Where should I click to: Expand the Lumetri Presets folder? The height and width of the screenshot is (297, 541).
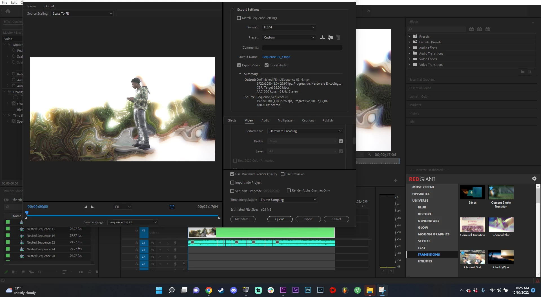pos(409,42)
